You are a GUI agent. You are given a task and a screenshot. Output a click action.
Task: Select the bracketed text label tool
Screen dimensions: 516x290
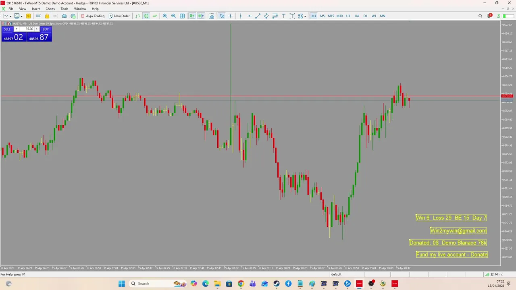292,16
